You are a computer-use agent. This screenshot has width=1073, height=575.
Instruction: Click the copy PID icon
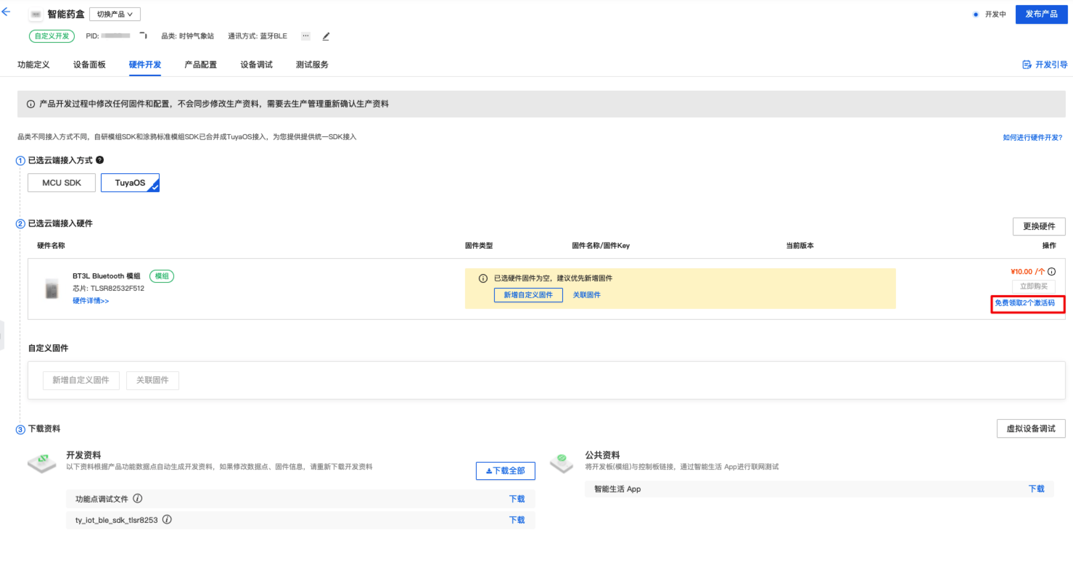tap(143, 36)
